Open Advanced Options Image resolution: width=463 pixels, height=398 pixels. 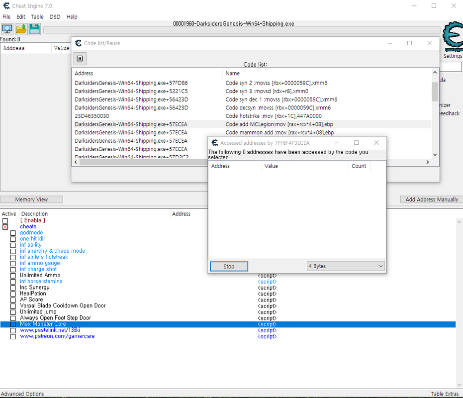click(x=22, y=394)
